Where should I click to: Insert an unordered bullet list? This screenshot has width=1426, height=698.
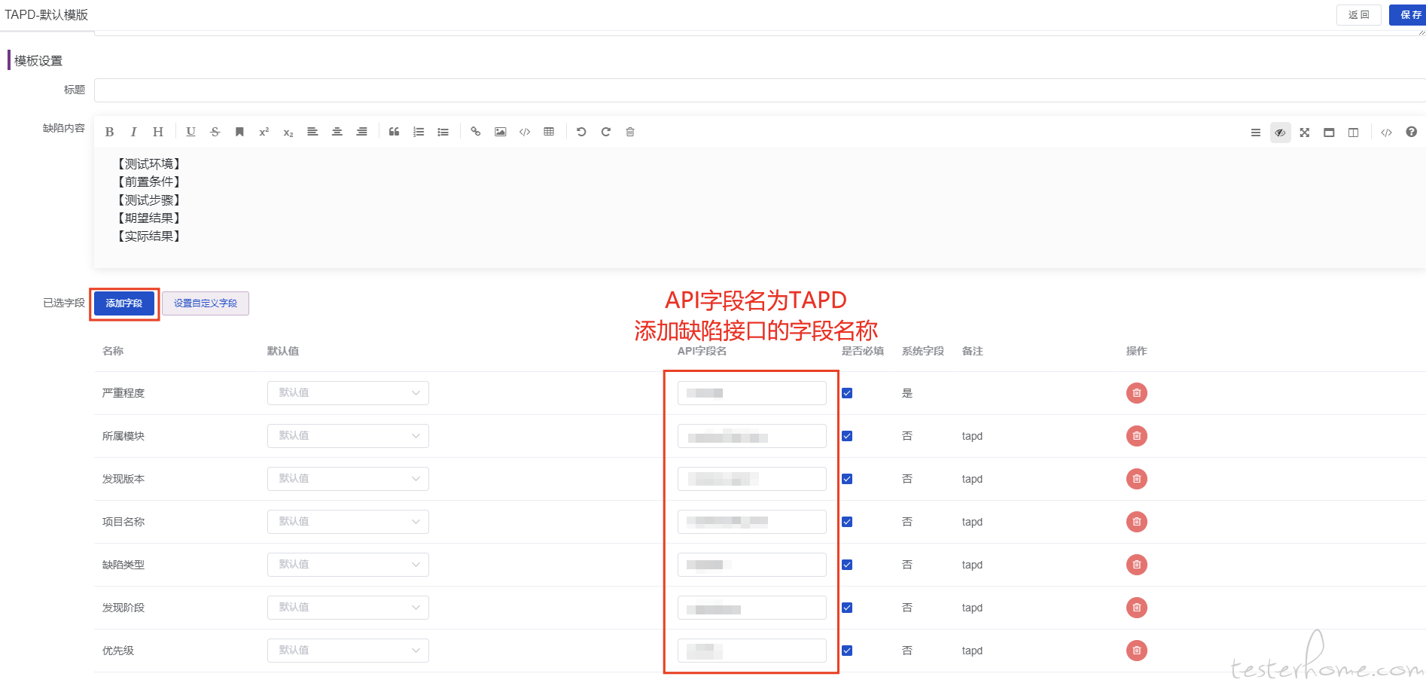click(x=443, y=132)
